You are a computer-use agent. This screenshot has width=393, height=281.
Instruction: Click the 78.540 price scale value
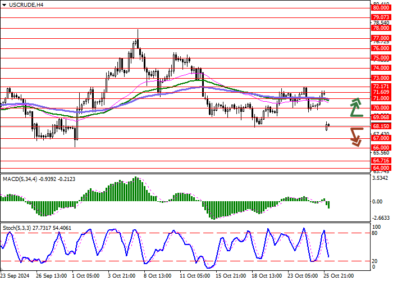tap(381, 23)
